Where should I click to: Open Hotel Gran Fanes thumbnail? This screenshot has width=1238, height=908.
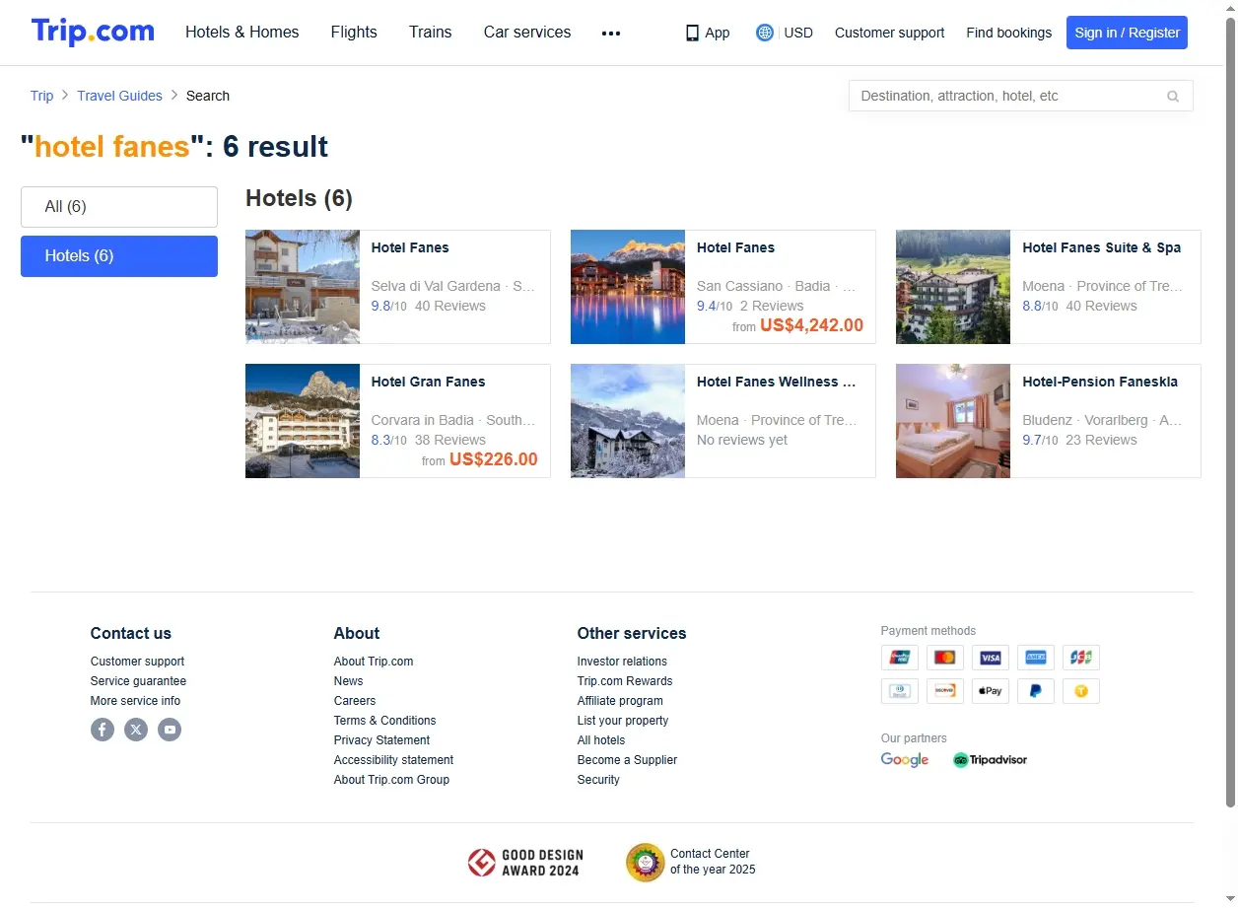303,421
